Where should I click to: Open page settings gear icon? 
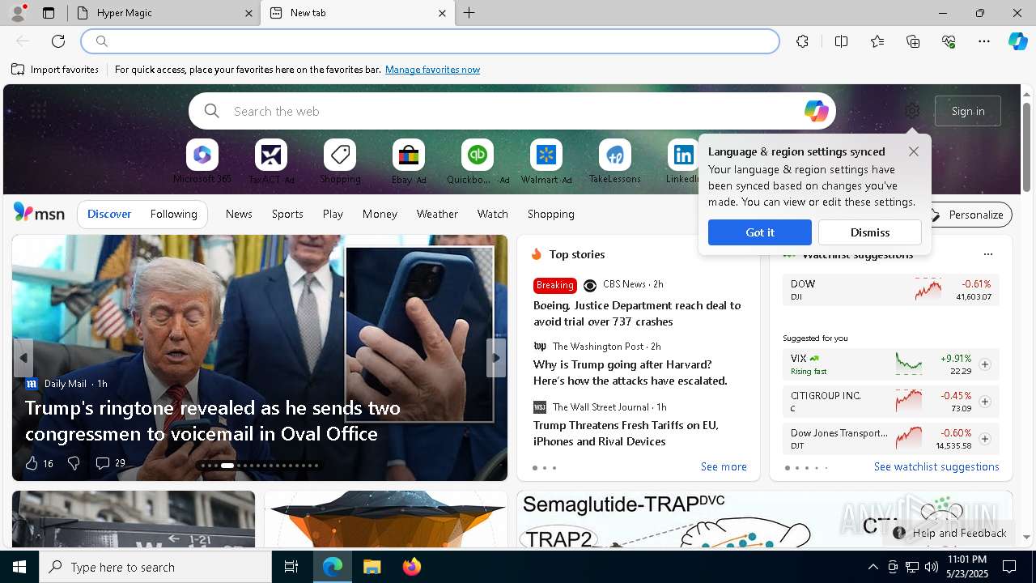click(x=912, y=111)
